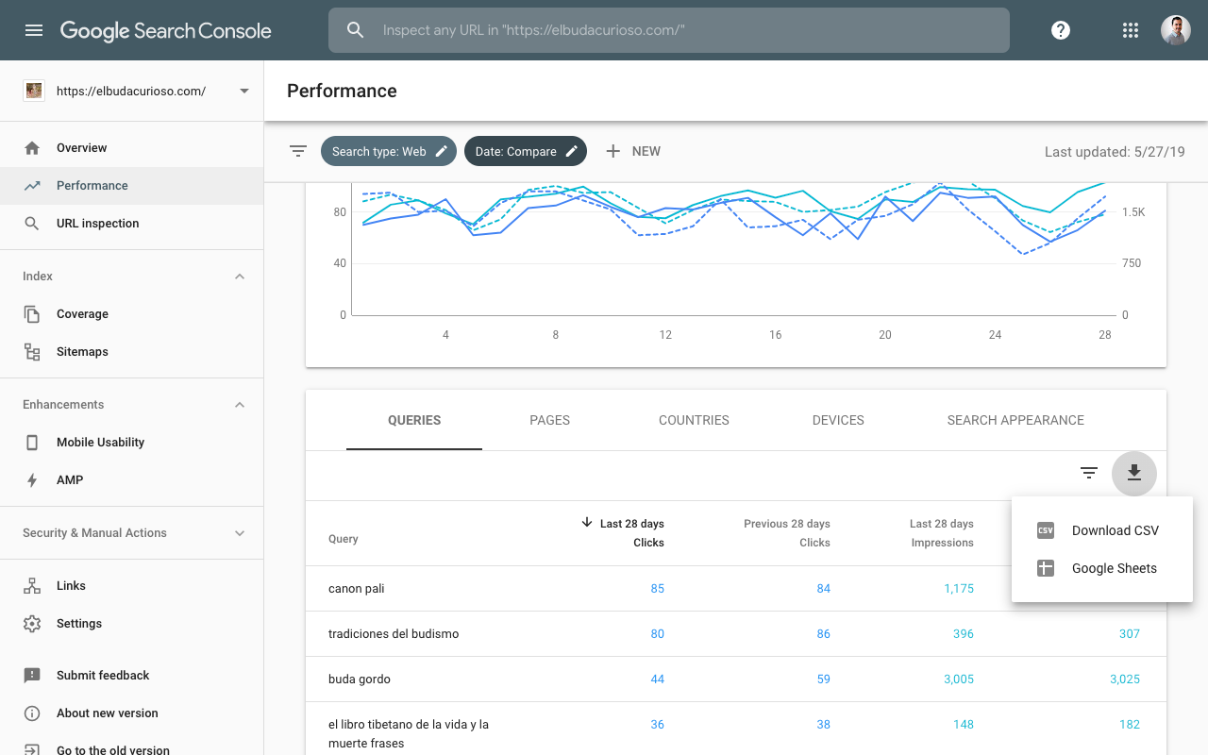The image size is (1208, 755).
Task: Click the About new version info icon
Action: pyautogui.click(x=32, y=713)
